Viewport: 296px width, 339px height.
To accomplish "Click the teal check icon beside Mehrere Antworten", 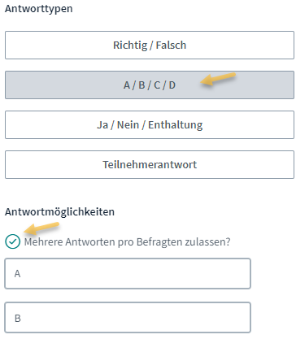I will [x=12, y=241].
